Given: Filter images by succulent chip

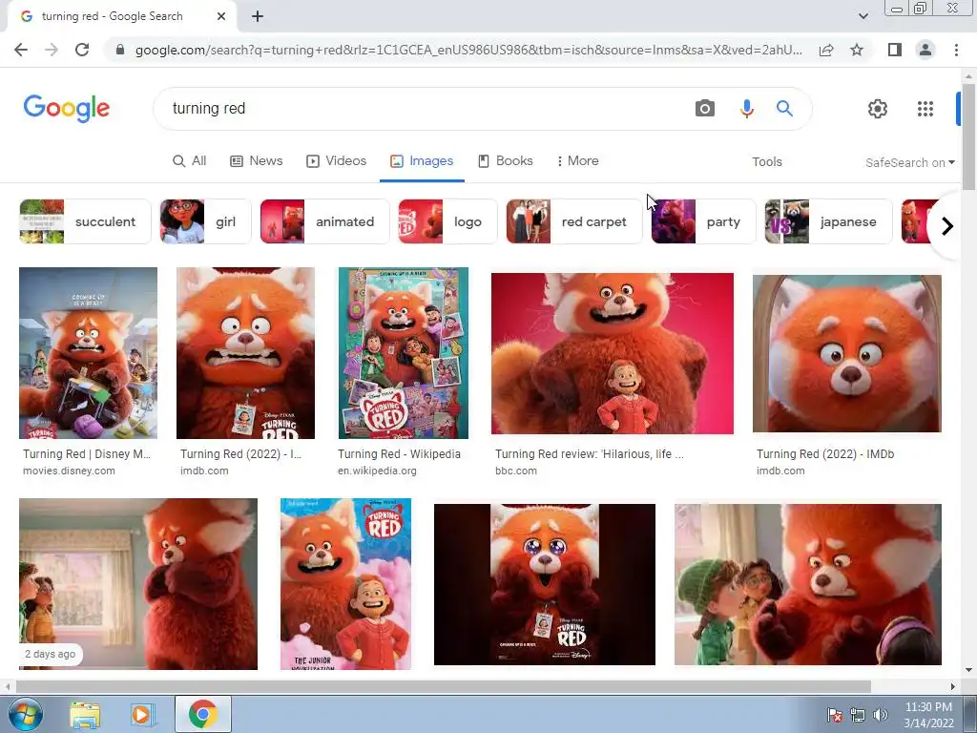Looking at the screenshot, I should [85, 221].
